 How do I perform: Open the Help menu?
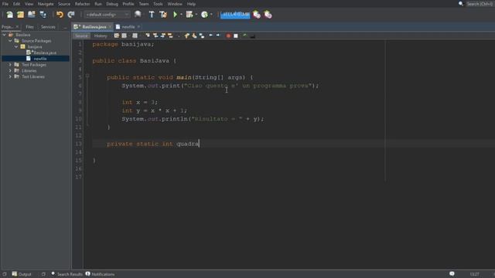(191, 4)
